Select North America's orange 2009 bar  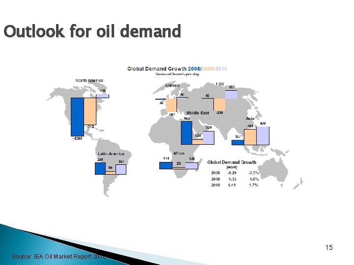pyautogui.click(x=90, y=111)
